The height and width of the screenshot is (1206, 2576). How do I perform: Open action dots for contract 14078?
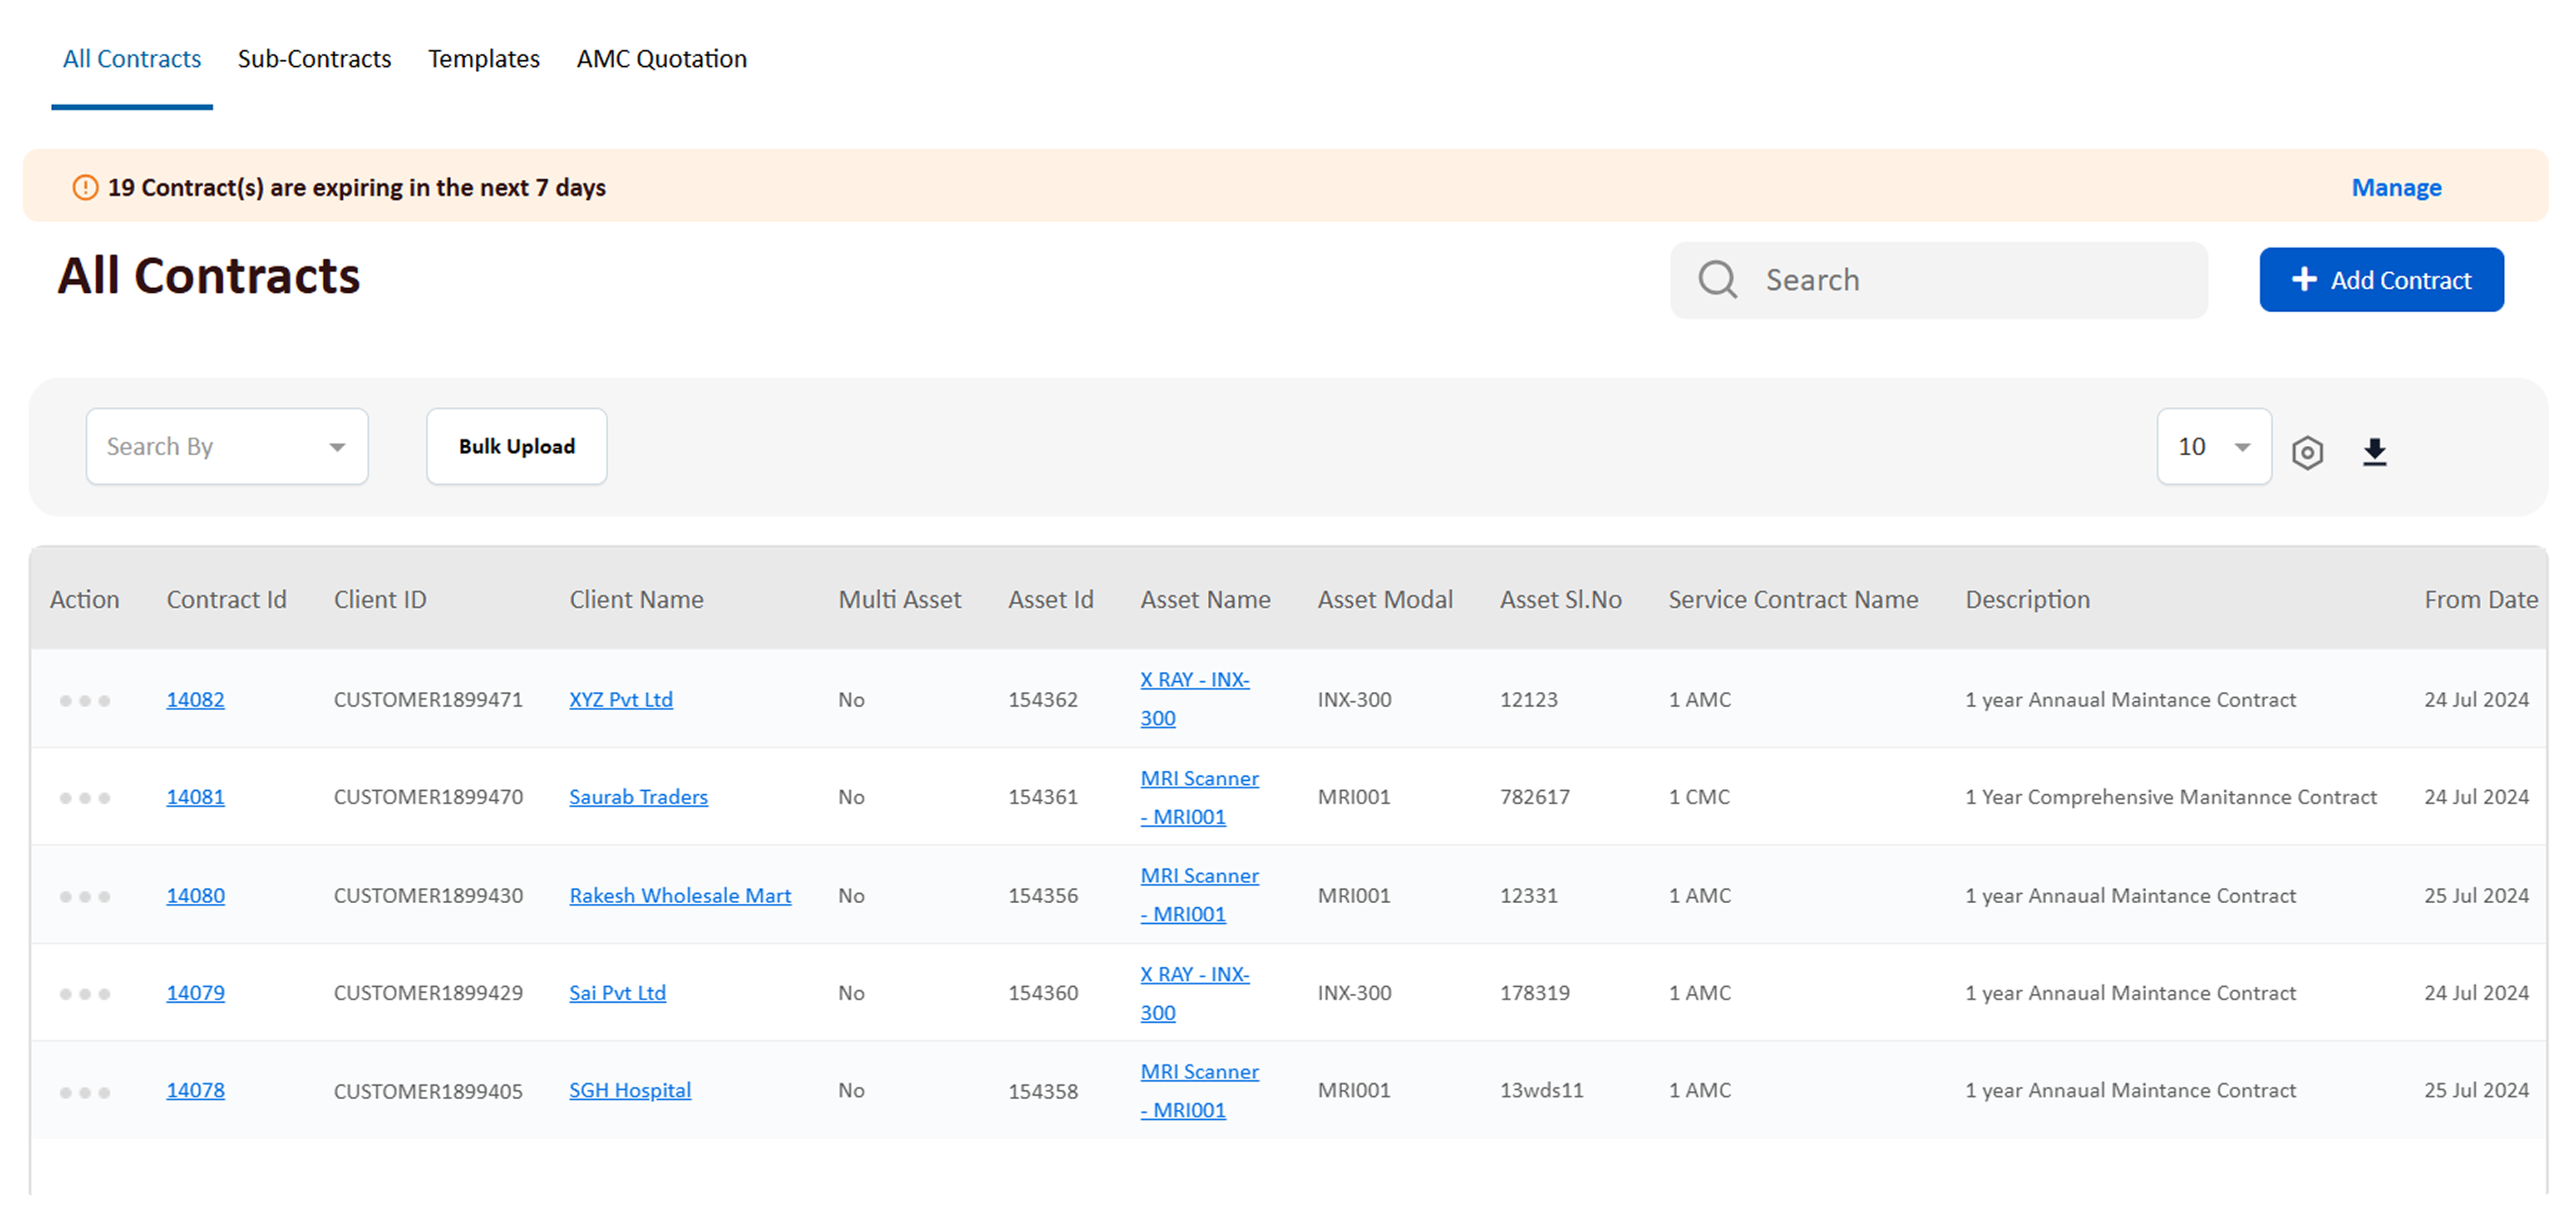tap(85, 1092)
